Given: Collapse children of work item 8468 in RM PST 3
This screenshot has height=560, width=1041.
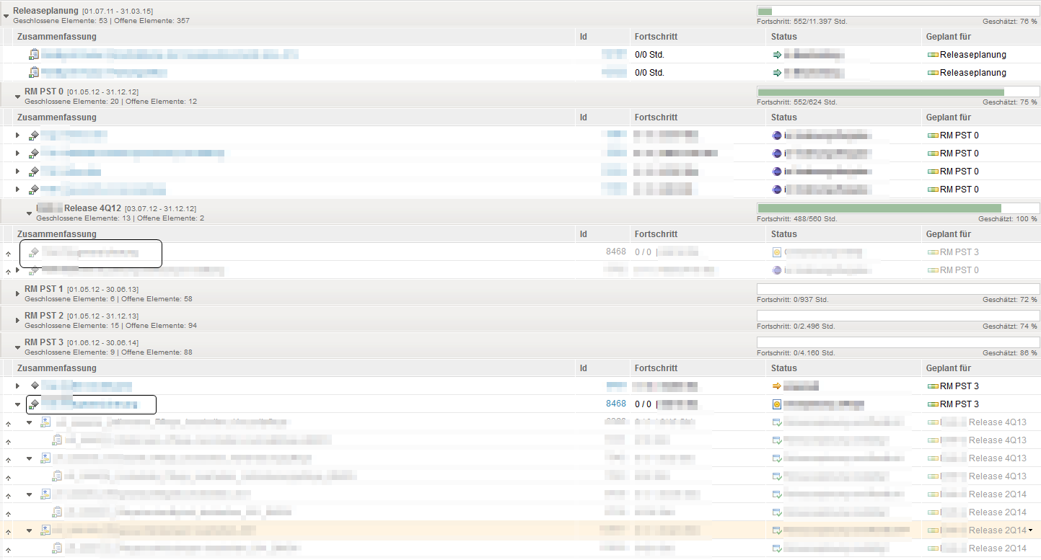Looking at the screenshot, I should pos(18,404).
